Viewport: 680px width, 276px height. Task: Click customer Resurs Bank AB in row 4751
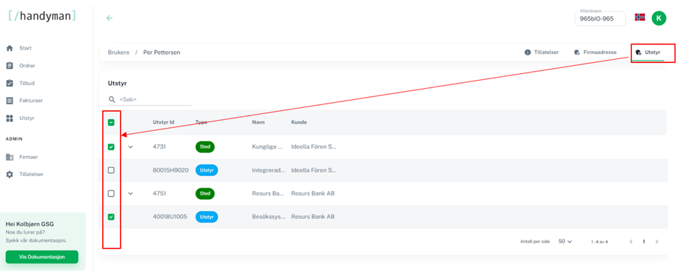click(x=313, y=193)
